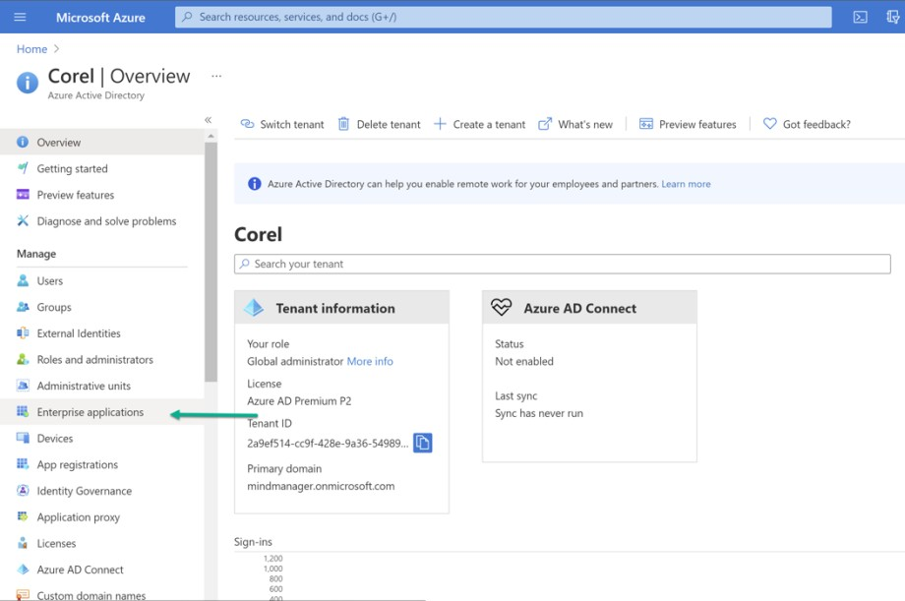Open Roles and administrators menu item
This screenshot has width=905, height=601.
102,360
